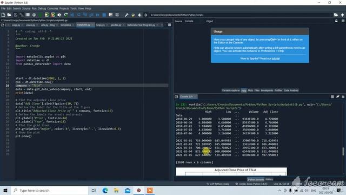Re-run the last script
The height and width of the screenshot is (195, 346).
[66, 15]
